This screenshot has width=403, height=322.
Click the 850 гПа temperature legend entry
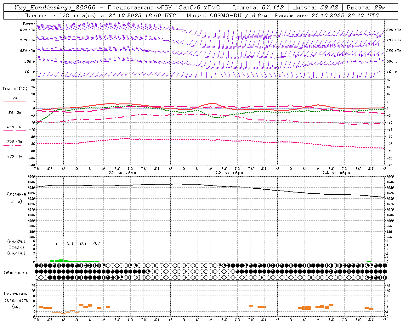[14, 127]
